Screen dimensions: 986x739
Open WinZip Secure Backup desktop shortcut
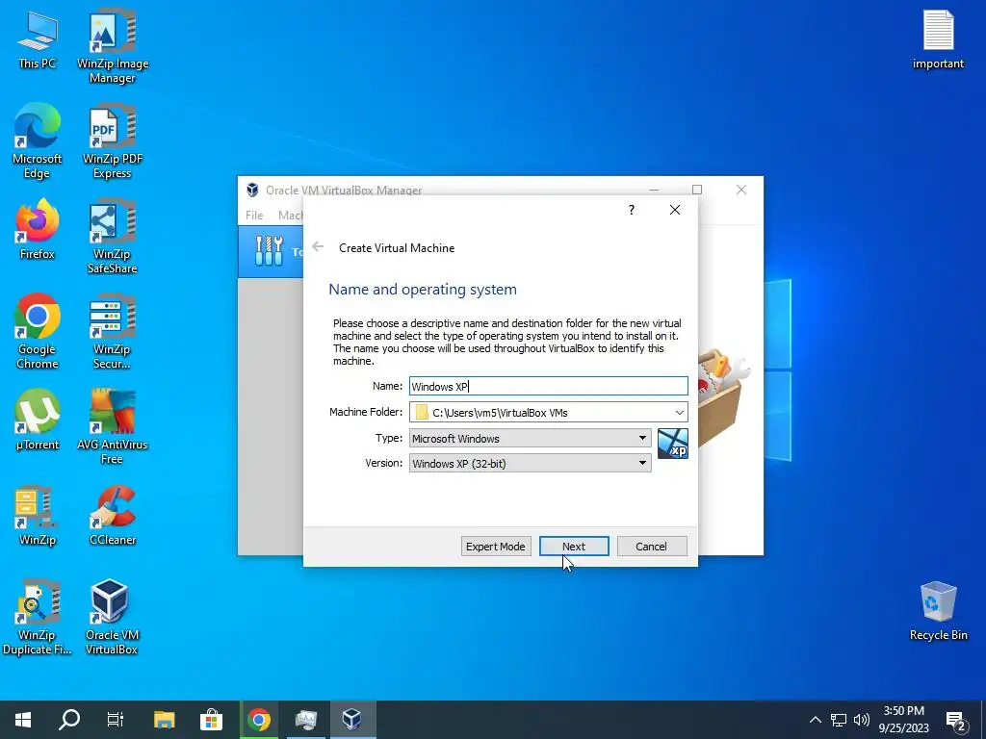(113, 332)
